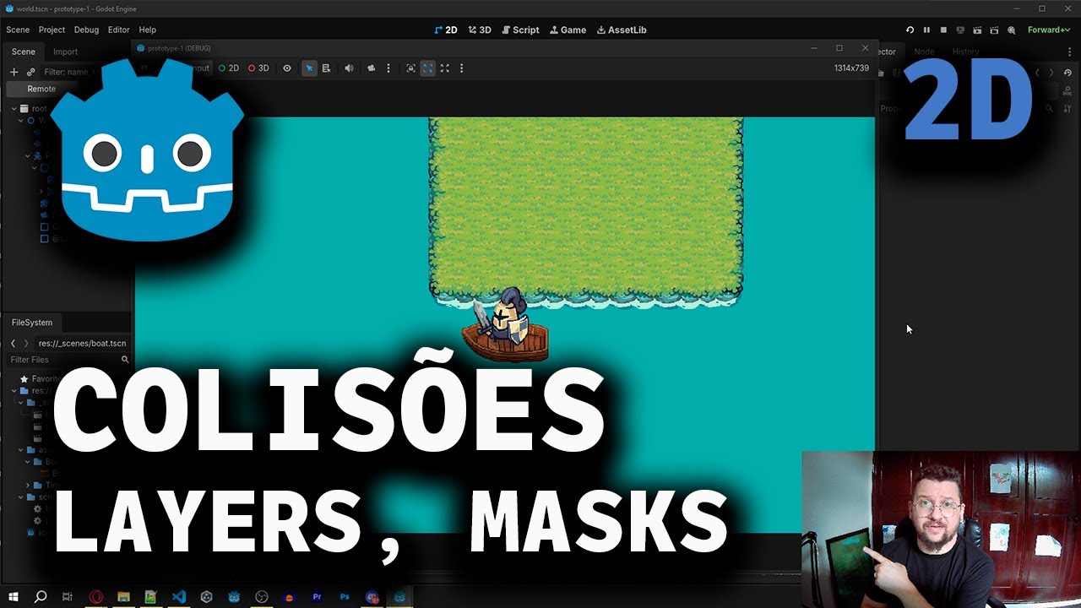
Task: Minimize the embedded prototype-1 (DEBUG) window
Action: point(813,48)
